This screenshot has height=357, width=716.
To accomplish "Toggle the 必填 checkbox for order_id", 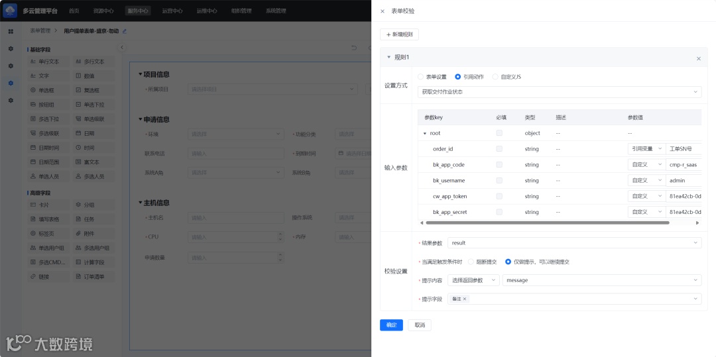I will point(499,148).
